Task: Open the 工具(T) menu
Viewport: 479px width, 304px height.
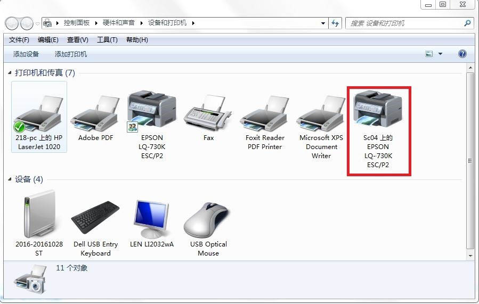Action: (x=107, y=40)
